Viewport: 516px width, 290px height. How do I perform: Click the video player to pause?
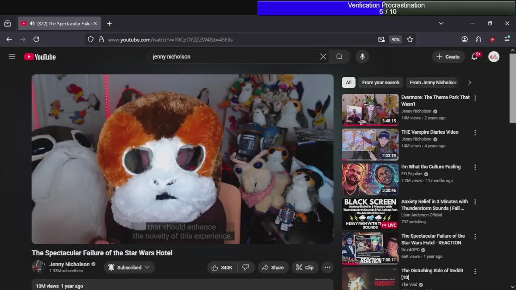[183, 159]
